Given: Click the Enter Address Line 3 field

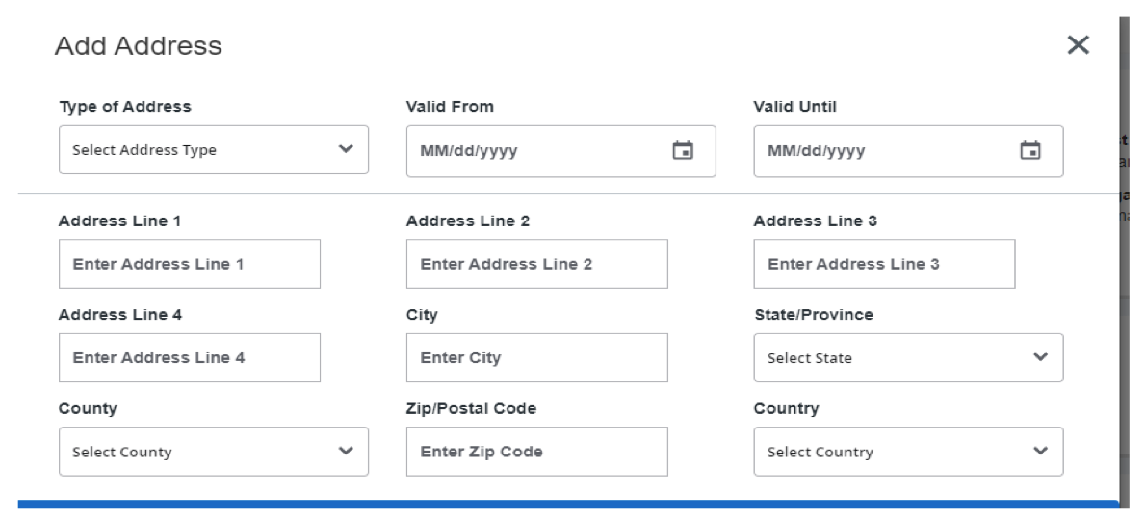Looking at the screenshot, I should 884,264.
